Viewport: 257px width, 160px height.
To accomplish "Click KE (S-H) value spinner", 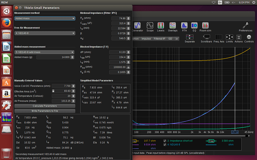I will click(128, 72).
